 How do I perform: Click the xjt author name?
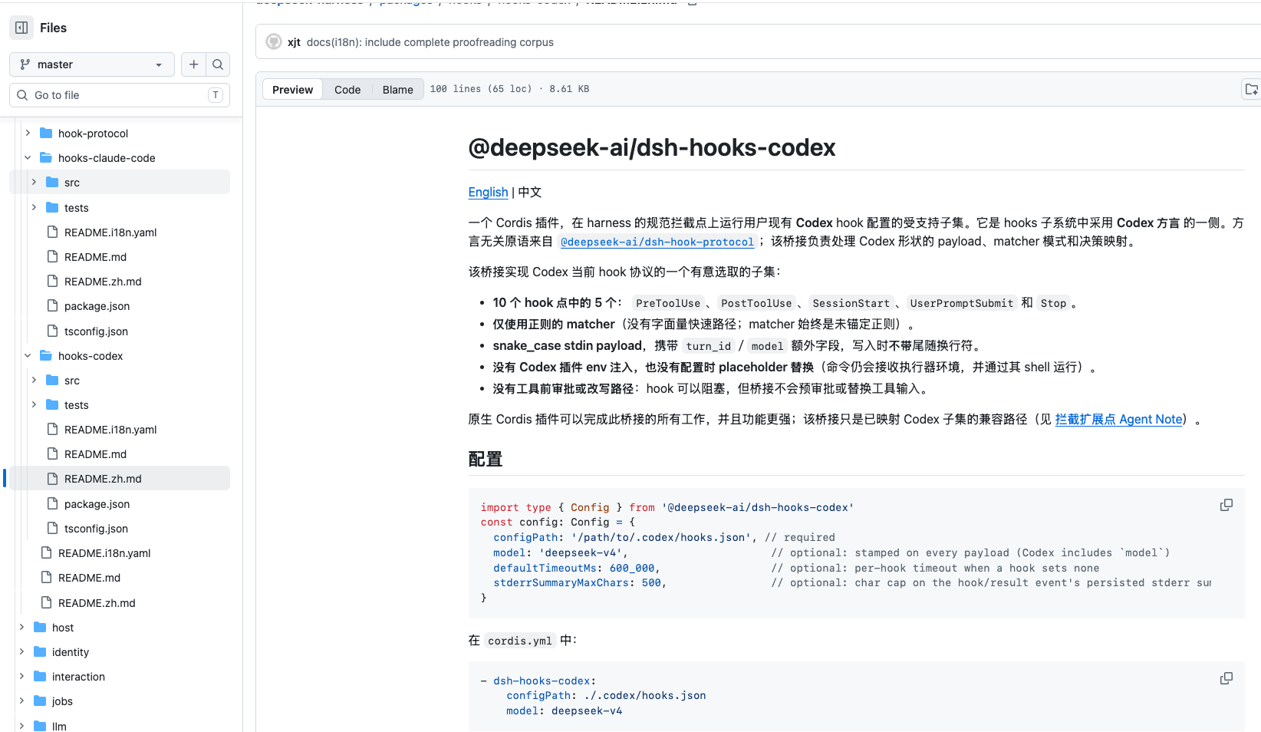point(294,42)
